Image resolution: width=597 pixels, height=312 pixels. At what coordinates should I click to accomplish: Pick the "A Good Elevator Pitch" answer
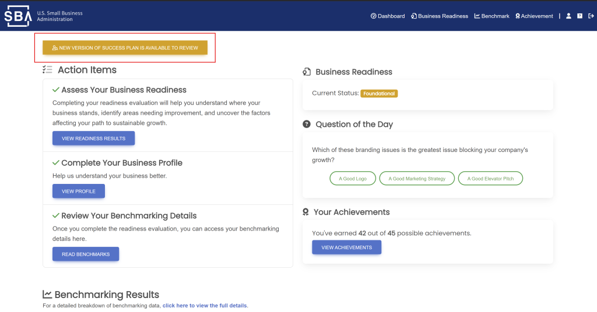pyautogui.click(x=490, y=179)
